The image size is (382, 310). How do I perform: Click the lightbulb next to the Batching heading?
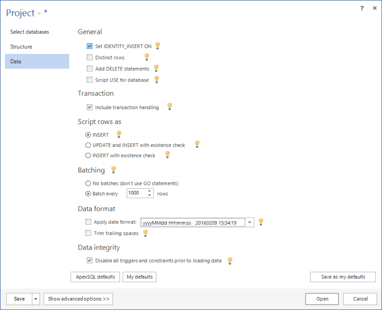click(114, 170)
